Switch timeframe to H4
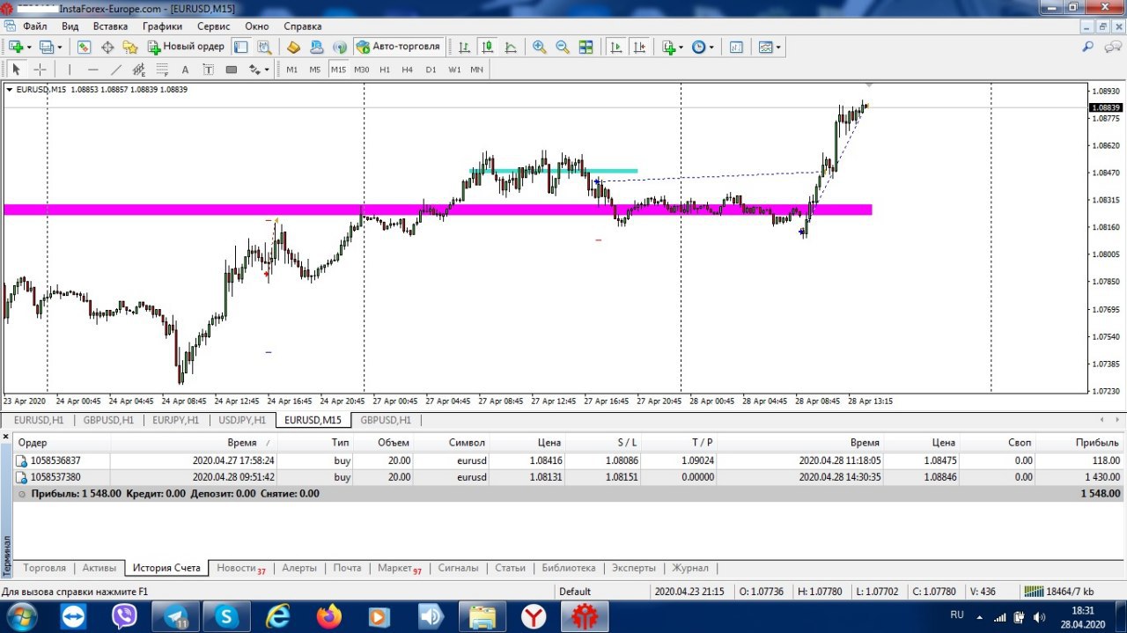Image resolution: width=1127 pixels, height=633 pixels. tap(407, 70)
